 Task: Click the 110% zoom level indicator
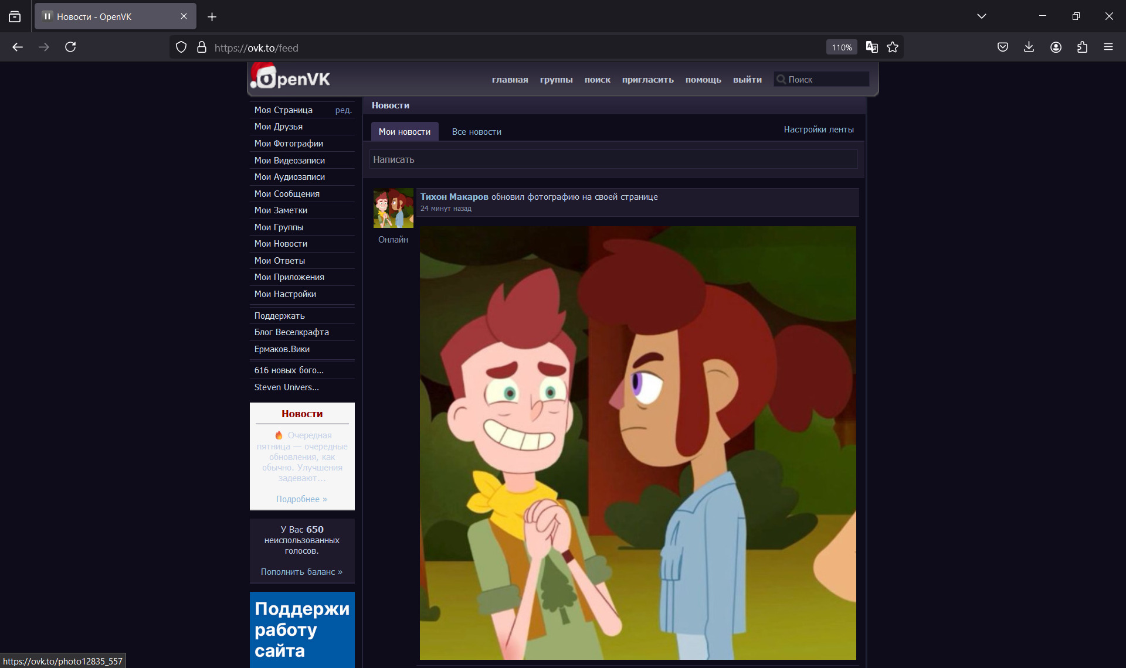[x=842, y=47]
